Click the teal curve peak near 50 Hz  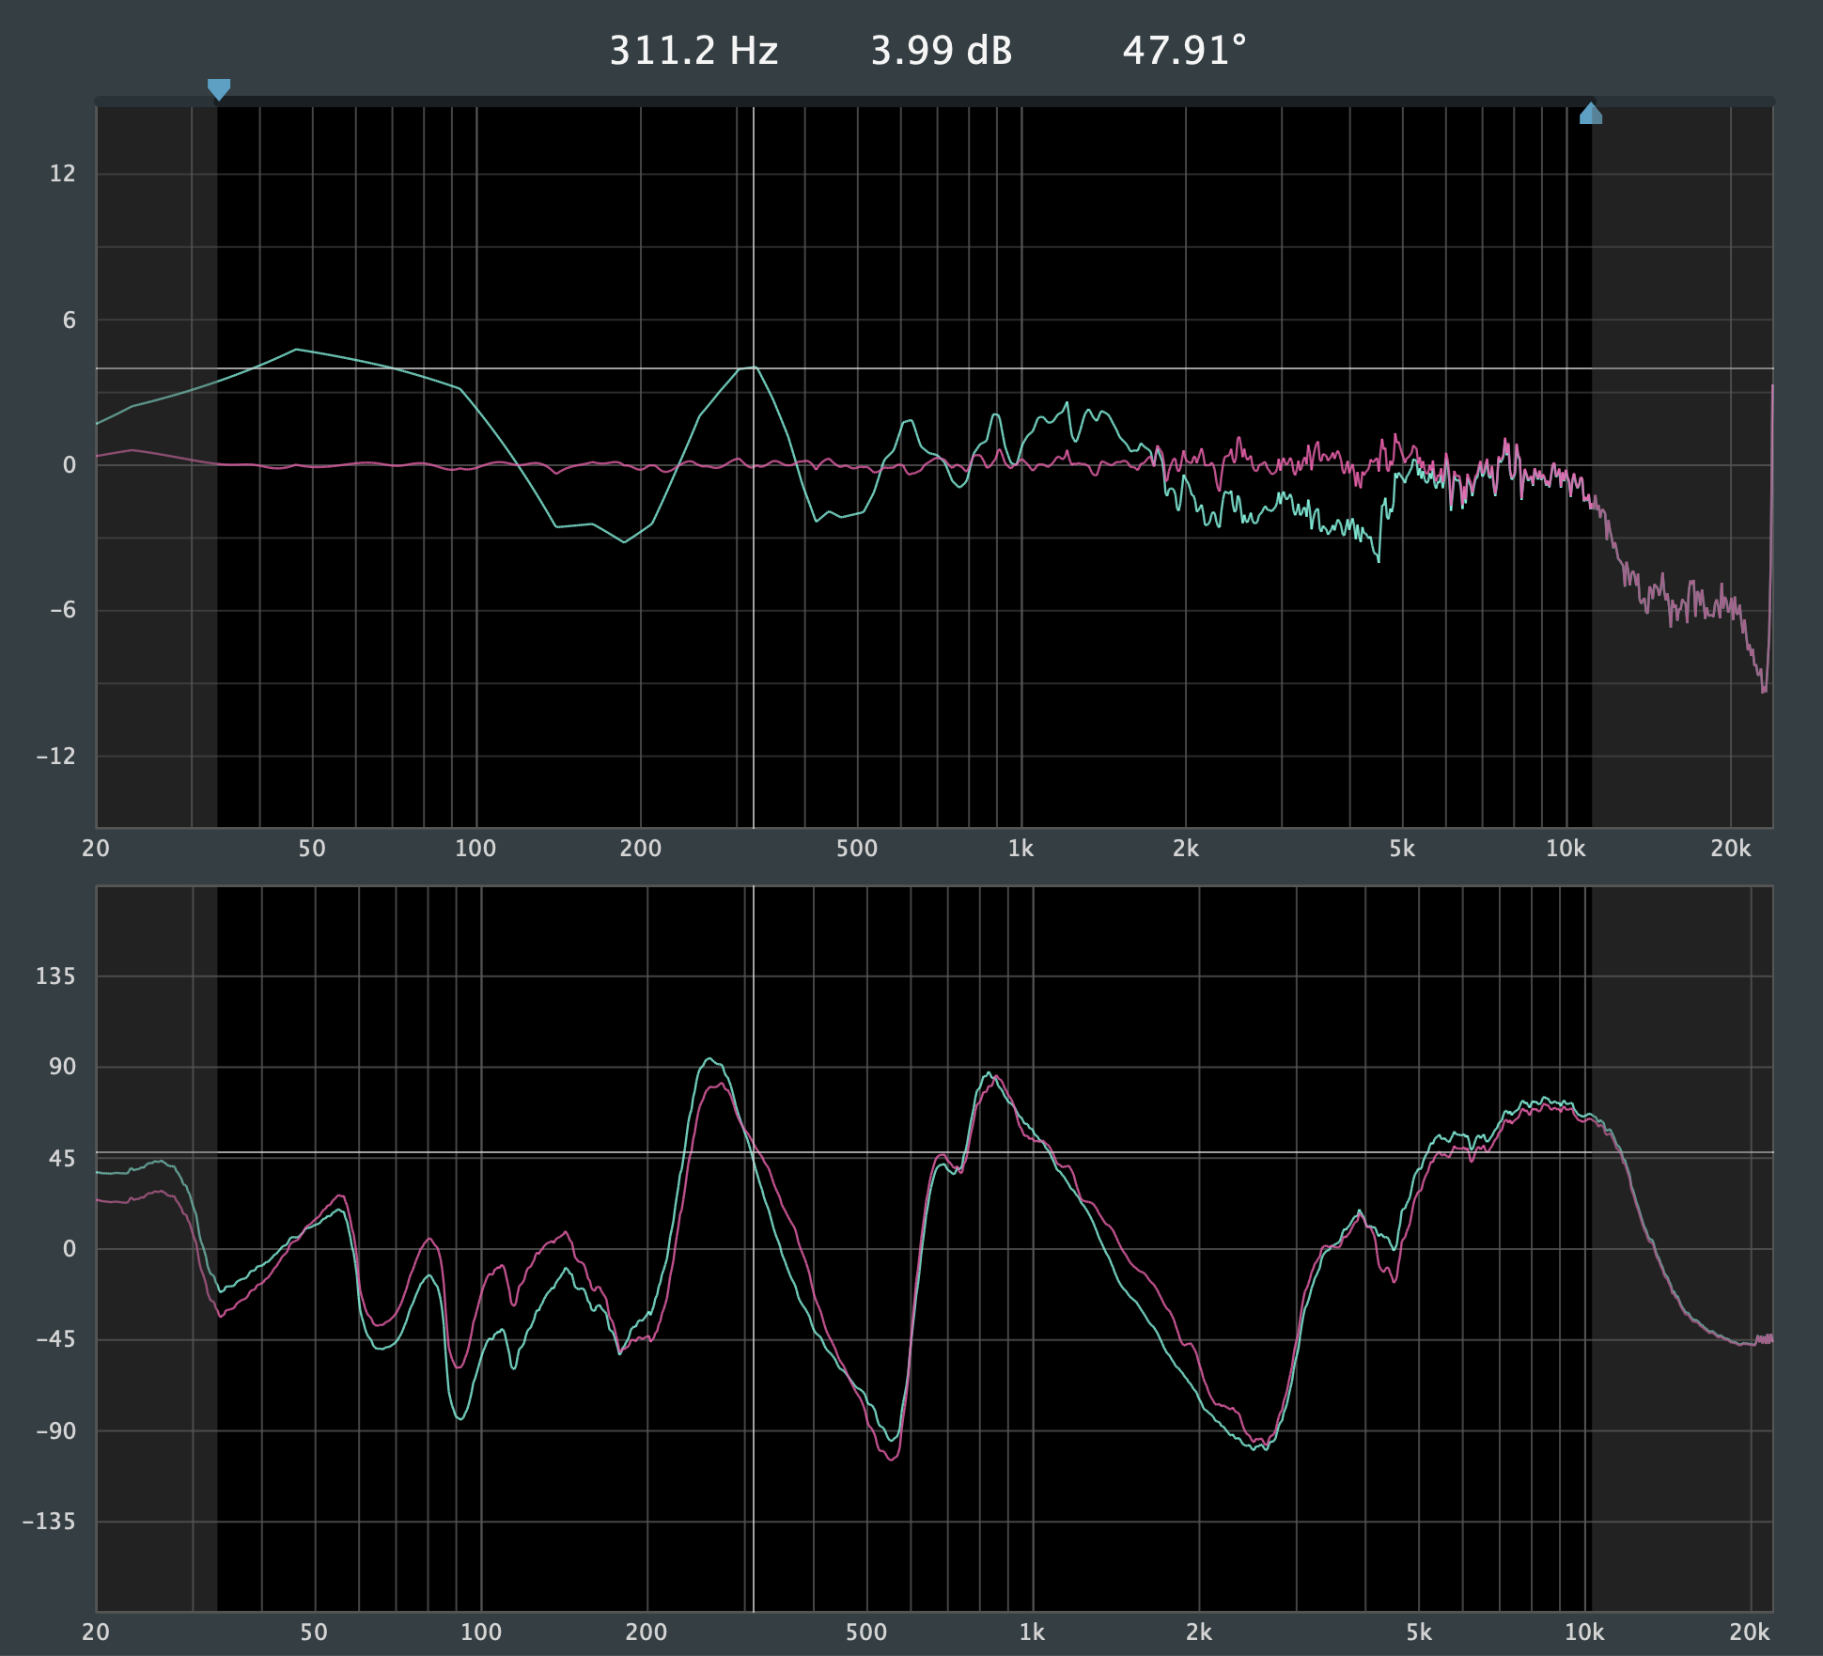[x=297, y=350]
